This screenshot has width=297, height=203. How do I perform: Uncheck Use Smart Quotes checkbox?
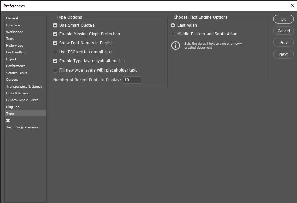point(55,25)
